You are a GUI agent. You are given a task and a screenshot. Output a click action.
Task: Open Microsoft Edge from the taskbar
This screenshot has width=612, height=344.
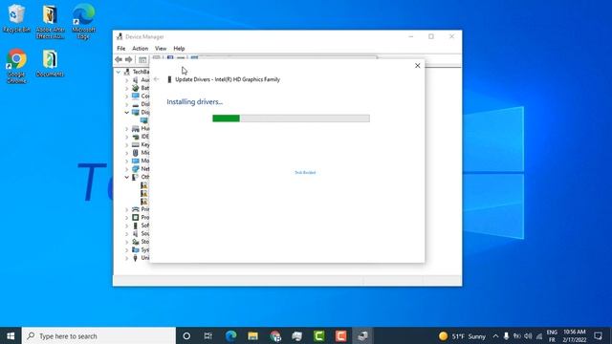[x=230, y=335]
